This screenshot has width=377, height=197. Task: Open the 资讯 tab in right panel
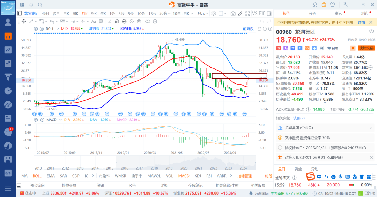click(x=338, y=14)
